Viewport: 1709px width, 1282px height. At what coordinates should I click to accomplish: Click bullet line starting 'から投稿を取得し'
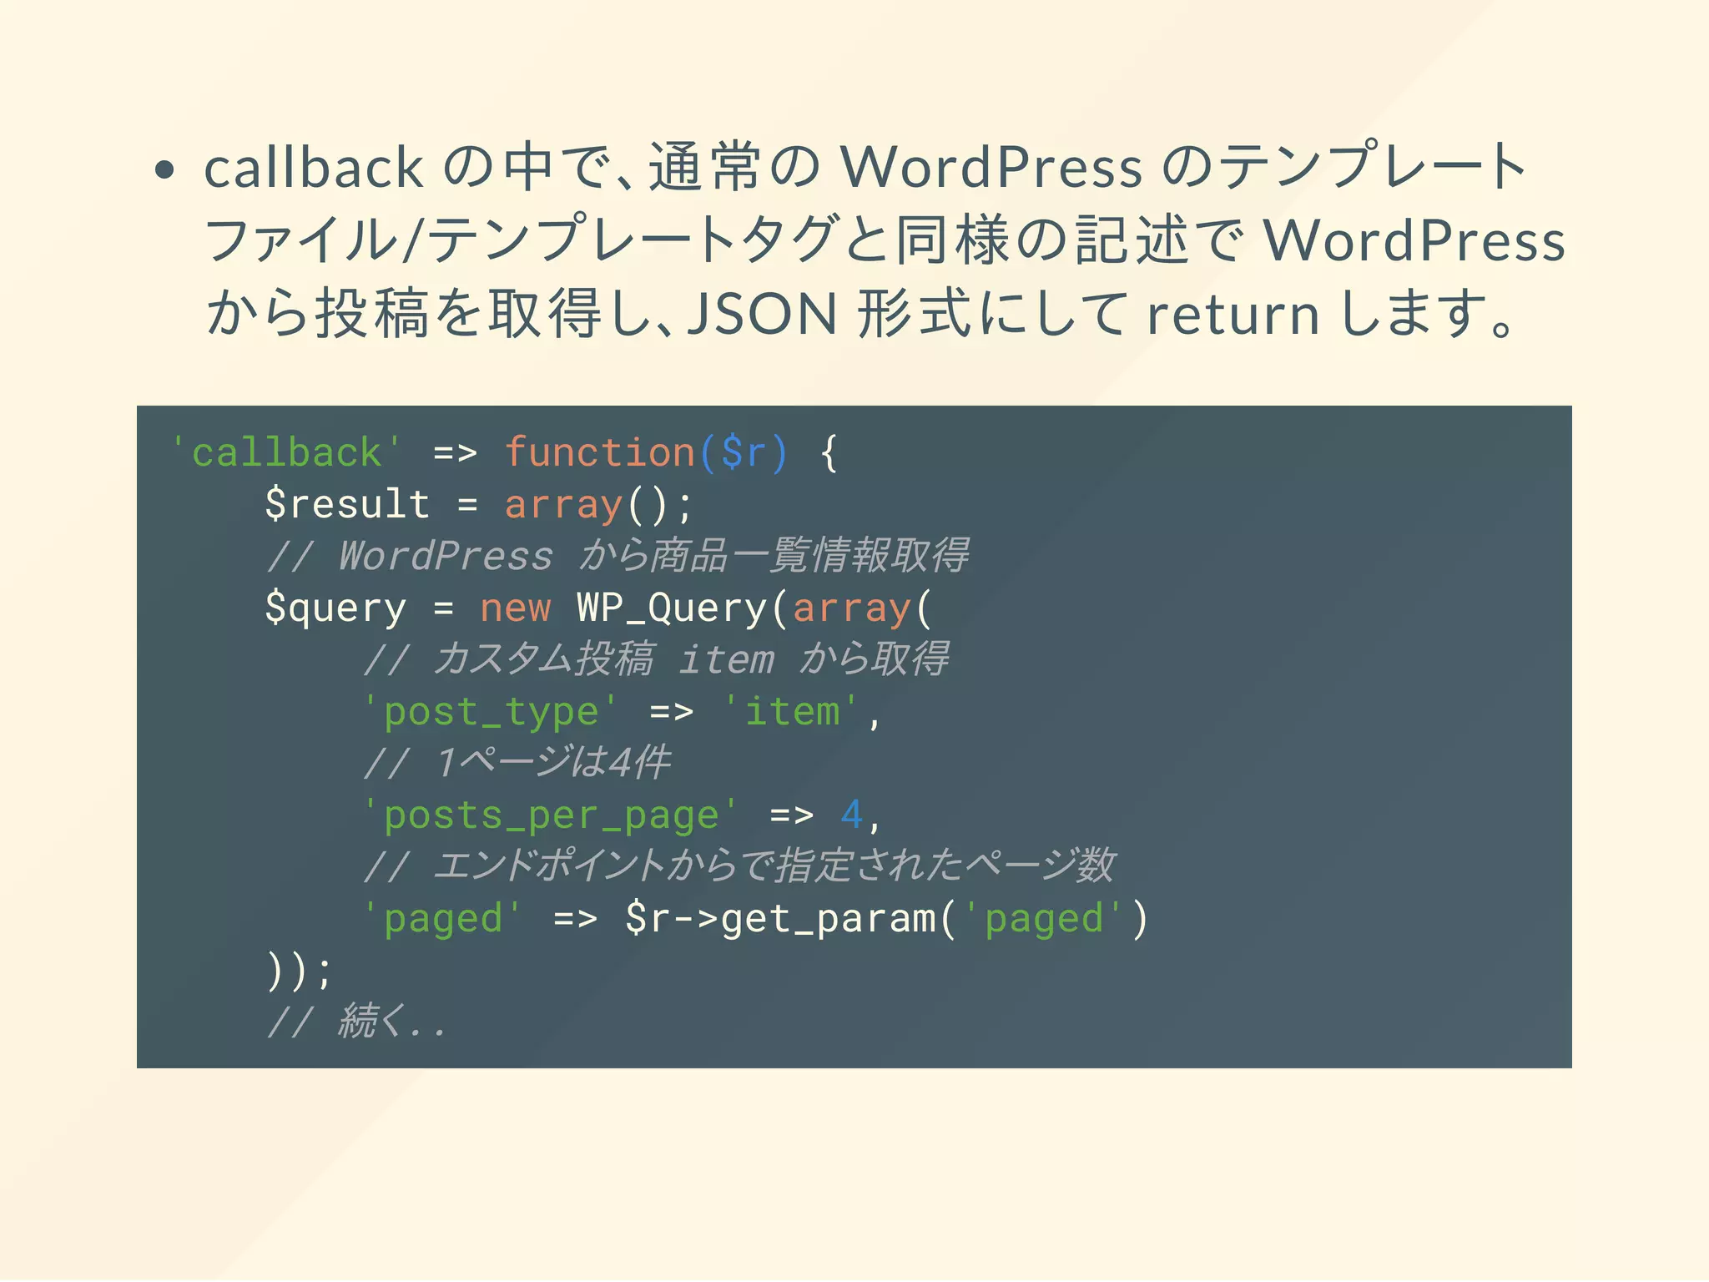click(861, 314)
